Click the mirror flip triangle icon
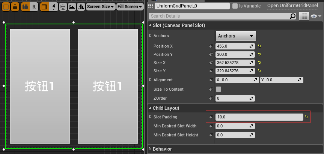 pos(81,7)
